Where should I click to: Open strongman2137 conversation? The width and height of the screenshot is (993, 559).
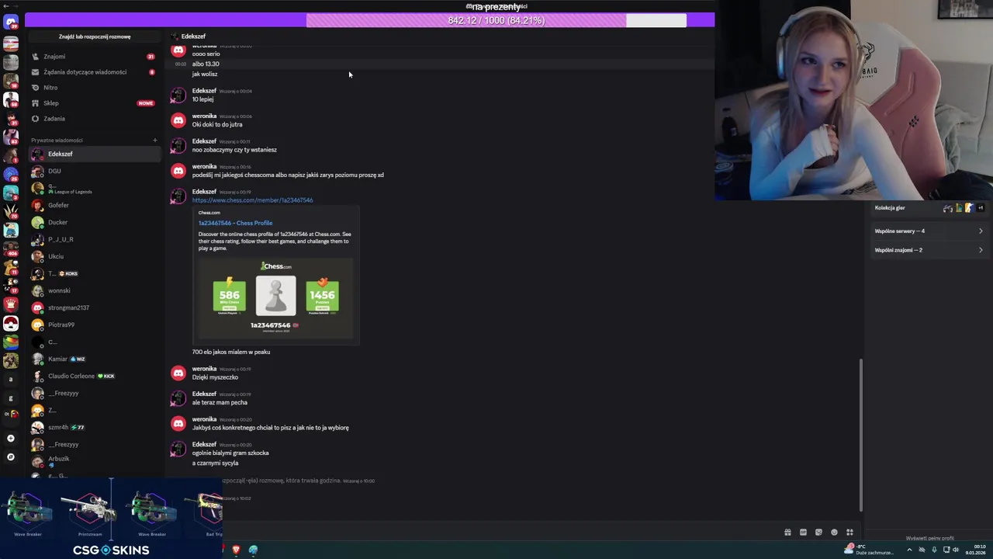coord(94,307)
